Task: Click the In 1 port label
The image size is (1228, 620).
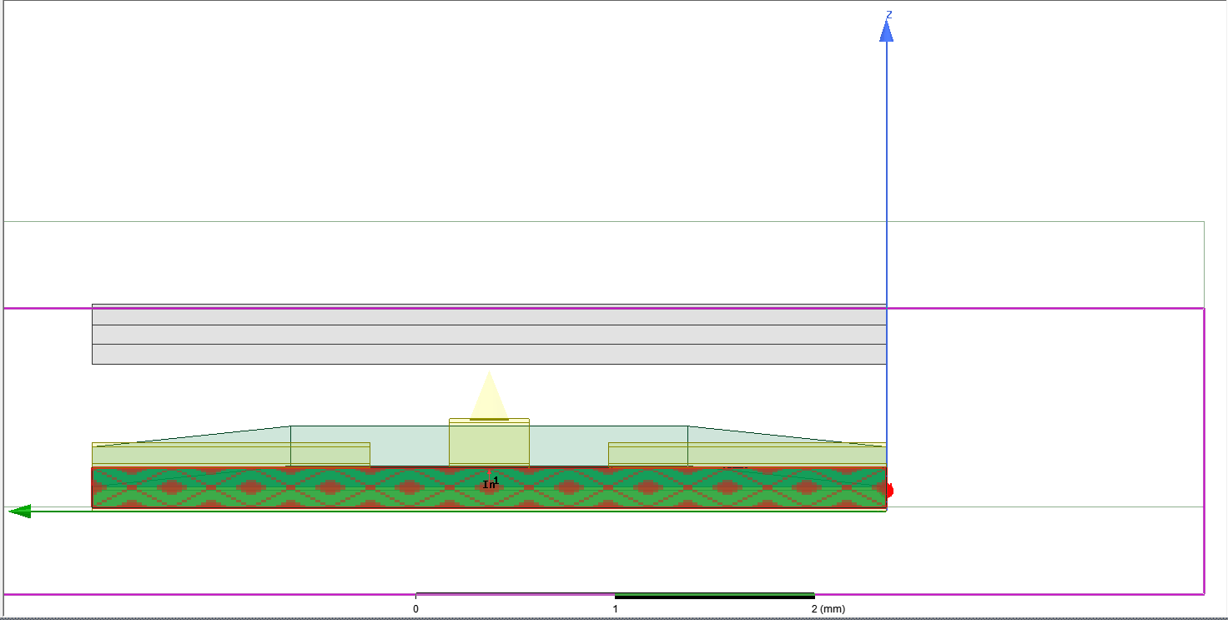Action: point(491,483)
